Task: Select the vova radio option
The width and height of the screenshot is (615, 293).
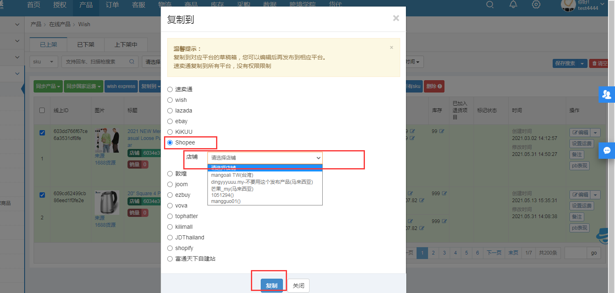Action: [170, 205]
